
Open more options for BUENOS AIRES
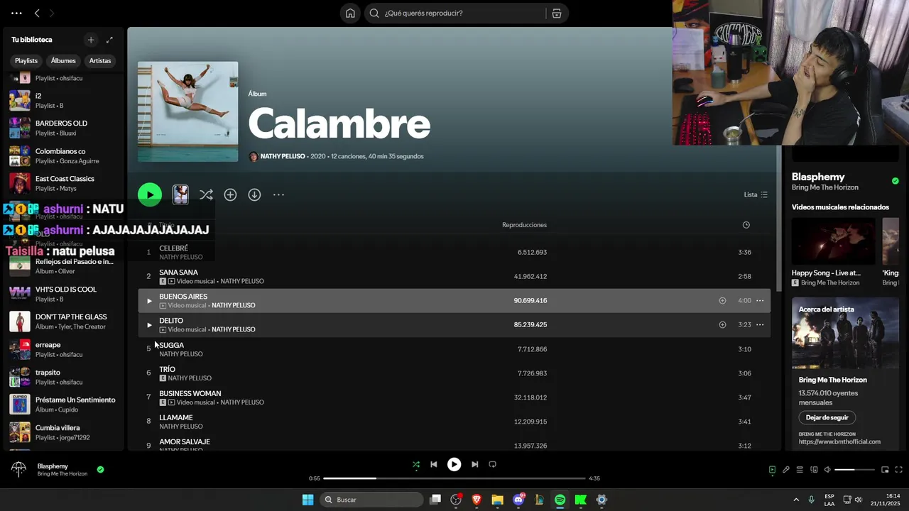(760, 301)
